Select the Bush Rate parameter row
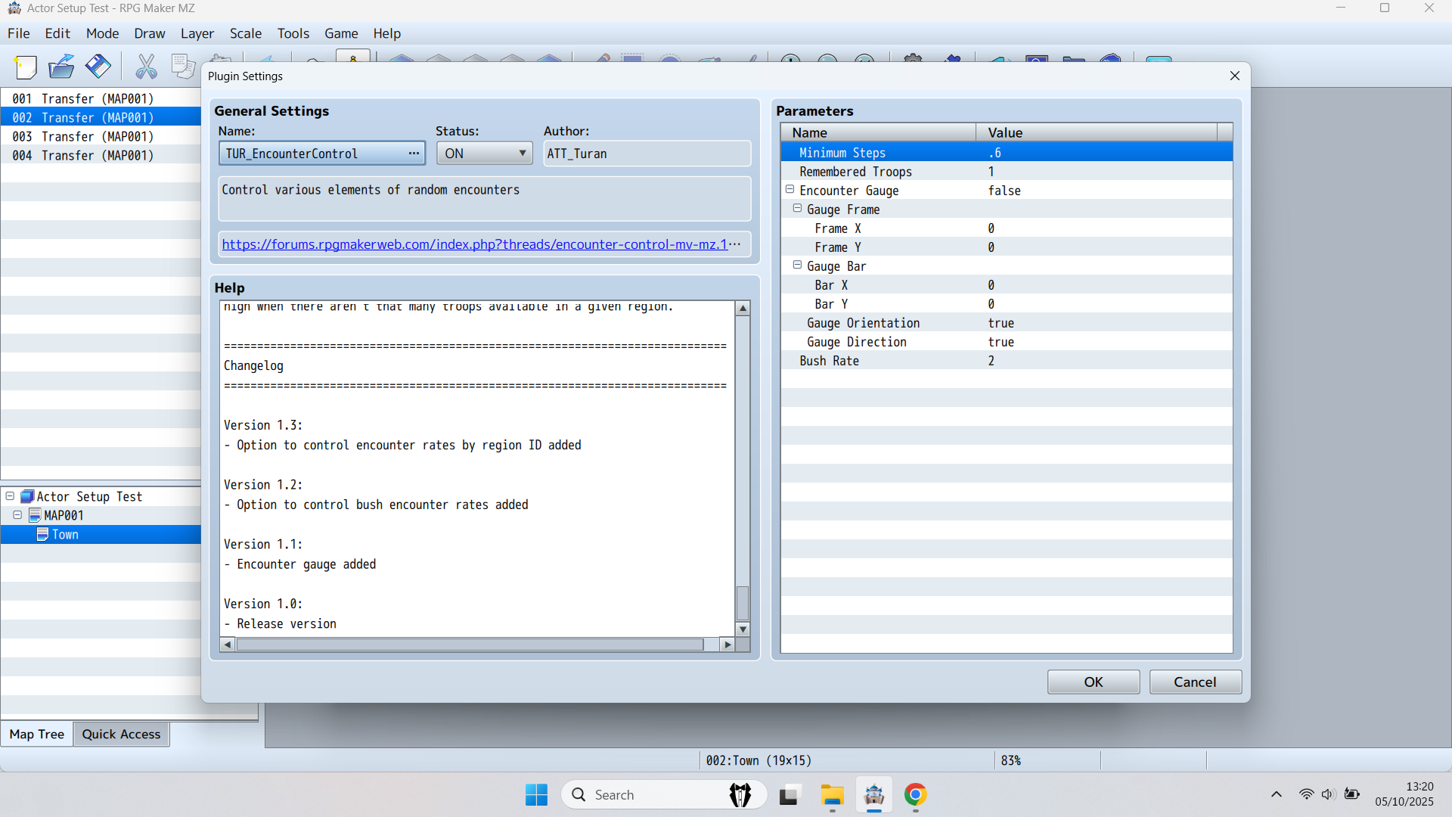The height and width of the screenshot is (817, 1452). [1007, 361]
